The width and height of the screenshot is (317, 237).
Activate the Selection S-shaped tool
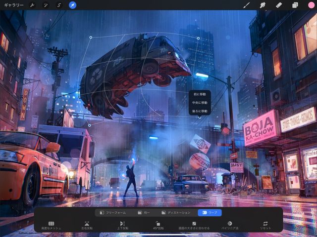[x=59, y=5]
